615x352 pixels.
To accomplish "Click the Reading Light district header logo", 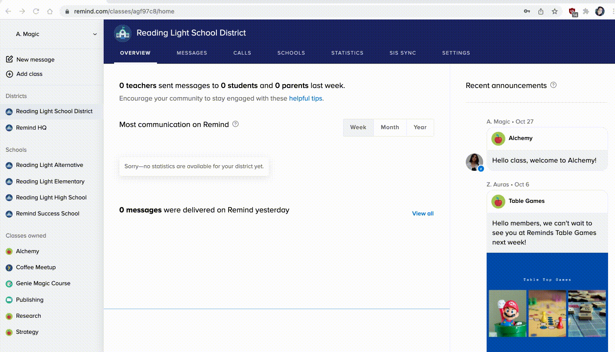I will tap(123, 33).
